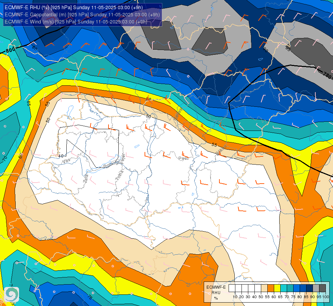Screen dimensions: 333x306
Task: Pick the cyan 65–70% legend swatch
Action: coord(284,288)
